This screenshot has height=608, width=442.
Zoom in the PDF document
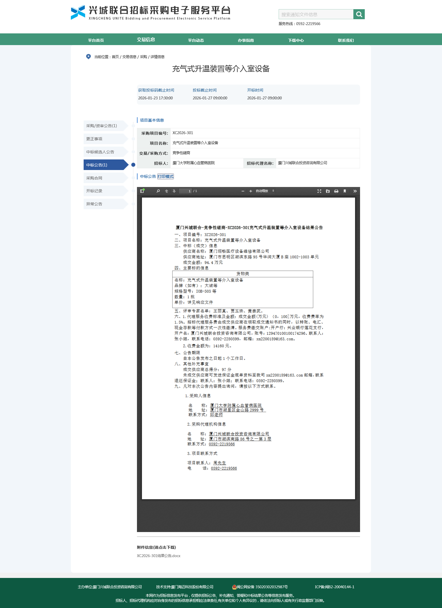tap(251, 191)
